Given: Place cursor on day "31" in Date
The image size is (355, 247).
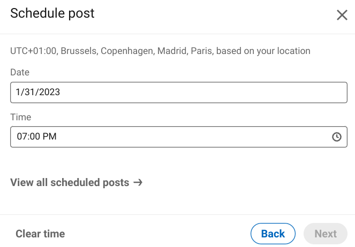Looking at the screenshot, I should 30,92.
